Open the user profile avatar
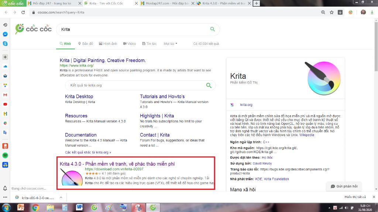378x212 pixels. (x=363, y=12)
